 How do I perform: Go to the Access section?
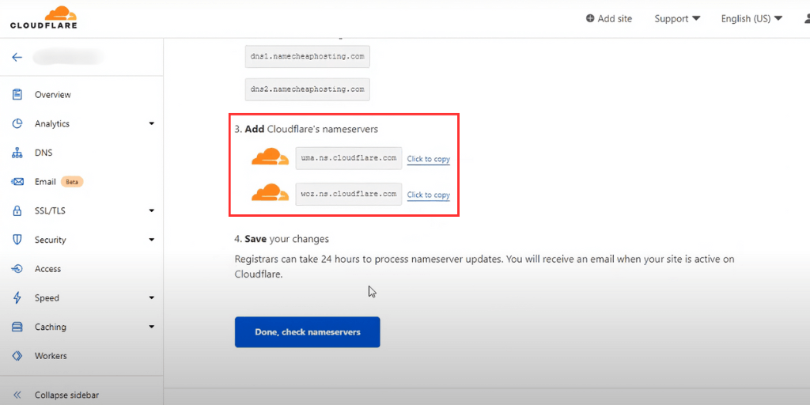(x=47, y=269)
